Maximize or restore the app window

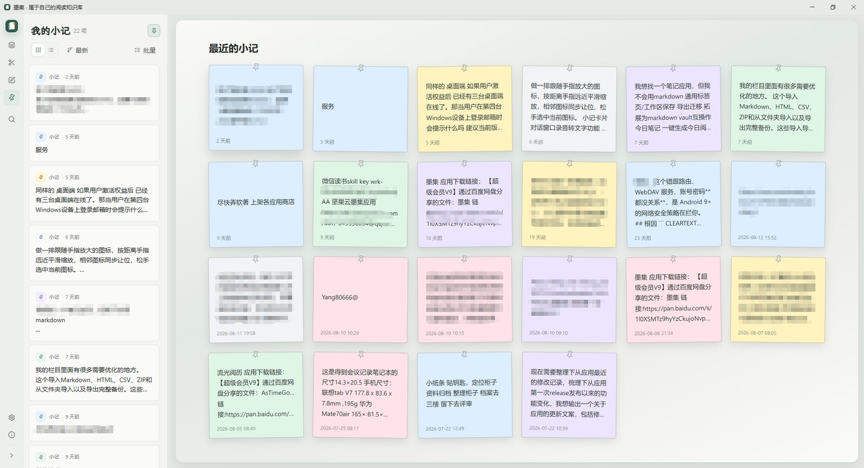coord(833,7)
